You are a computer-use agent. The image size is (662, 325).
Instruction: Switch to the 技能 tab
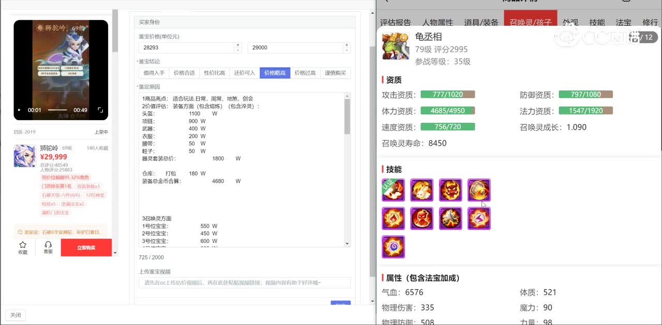[x=597, y=22]
